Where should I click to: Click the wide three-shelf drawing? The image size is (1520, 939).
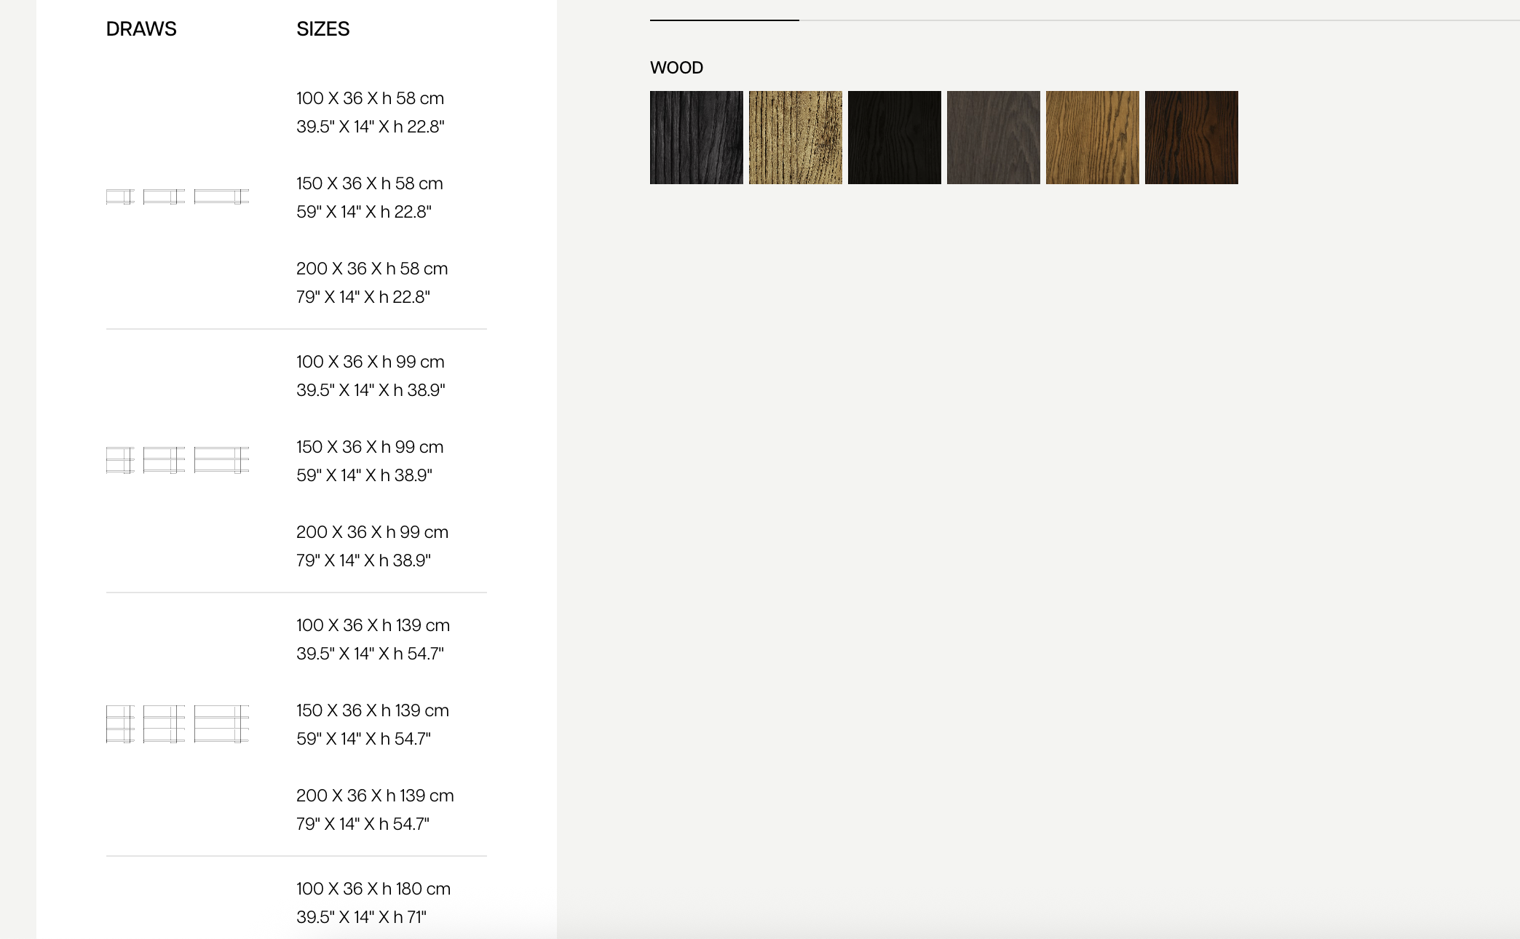tap(221, 724)
